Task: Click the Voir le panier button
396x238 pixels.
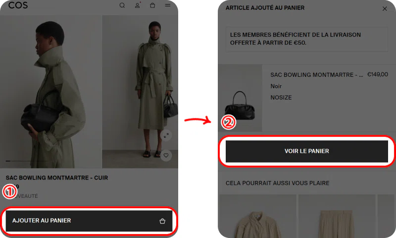Action: tap(306, 151)
